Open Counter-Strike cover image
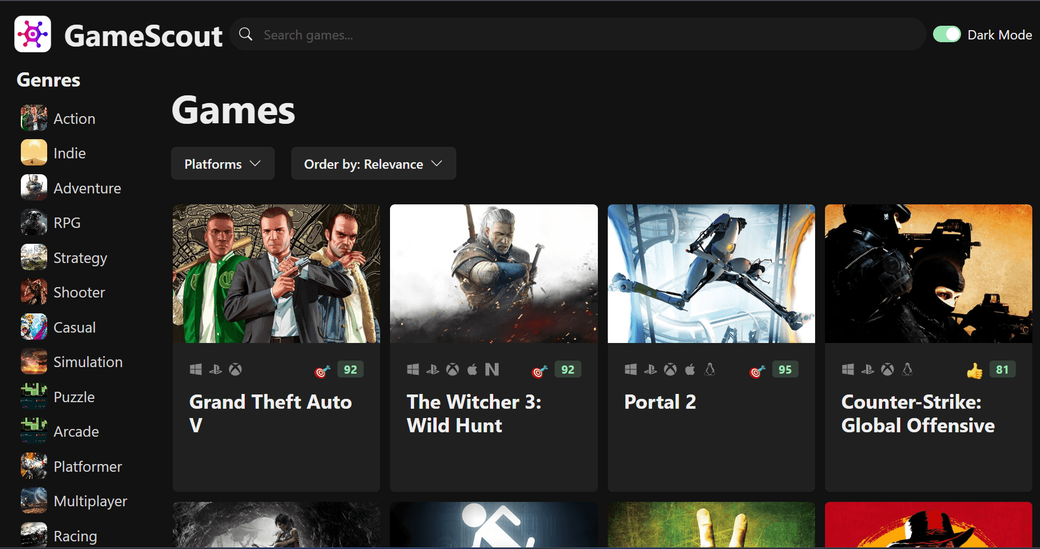The width and height of the screenshot is (1040, 549). tap(929, 274)
